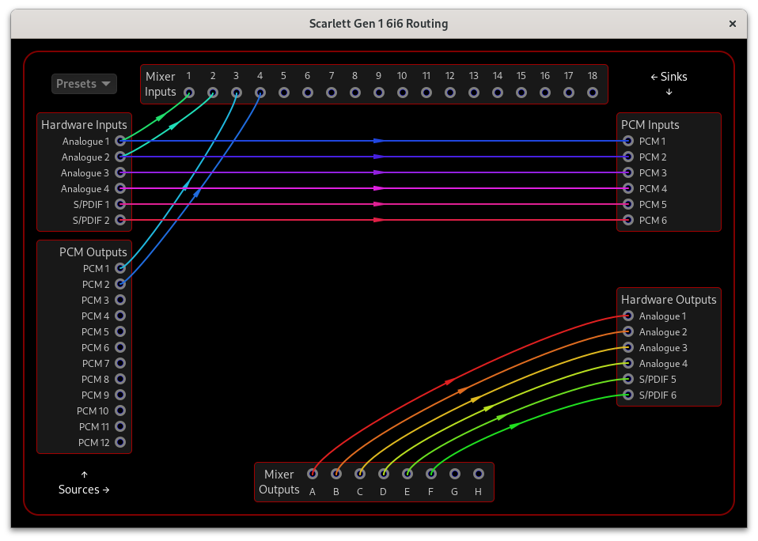758x541 pixels.
Task: Select the PCM 12 output socket
Action: click(119, 442)
